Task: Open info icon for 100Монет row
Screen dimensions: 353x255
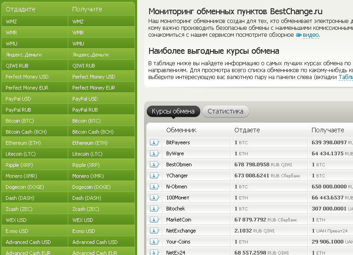Action: [x=155, y=198]
